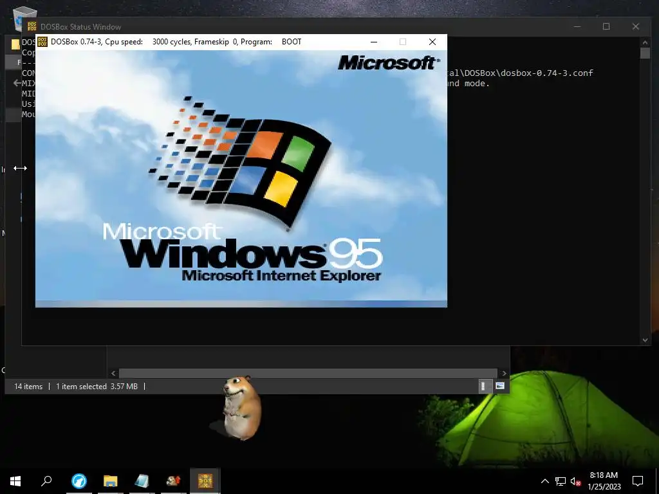This screenshot has width=659, height=494.
Task: Open the clock showing 8:18 AM
Action: [x=604, y=481]
